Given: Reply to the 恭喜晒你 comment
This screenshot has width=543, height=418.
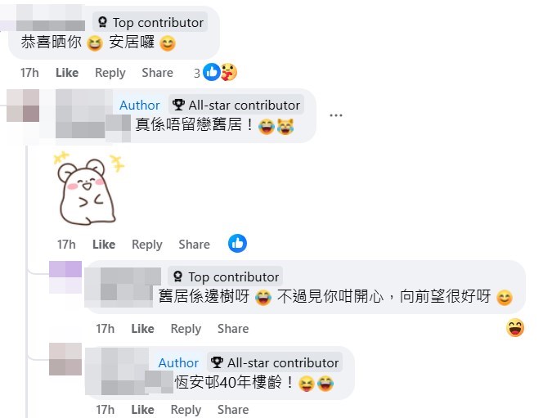Looking at the screenshot, I should tap(110, 73).
